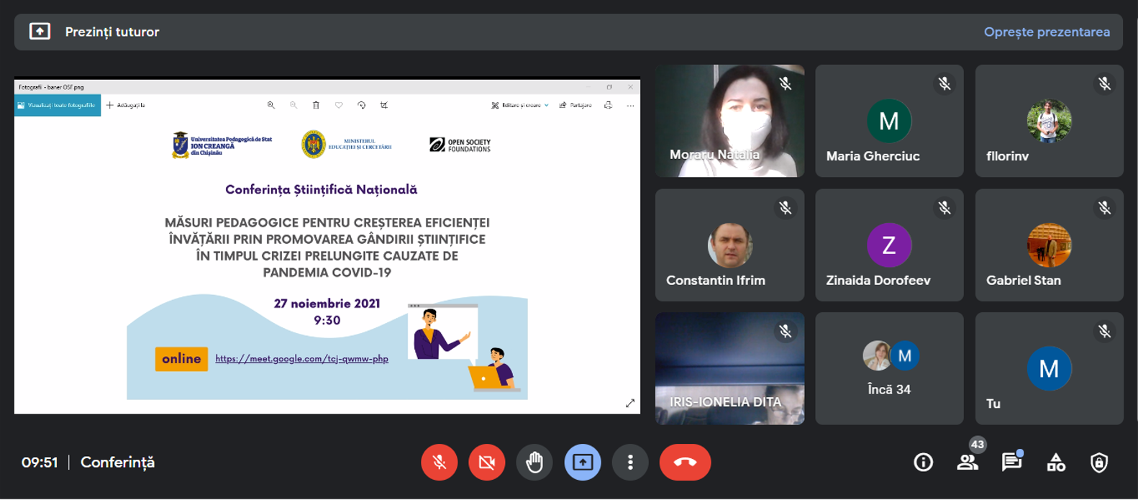The height and width of the screenshot is (500, 1138).
Task: Click the blue present screen button
Action: 582,462
